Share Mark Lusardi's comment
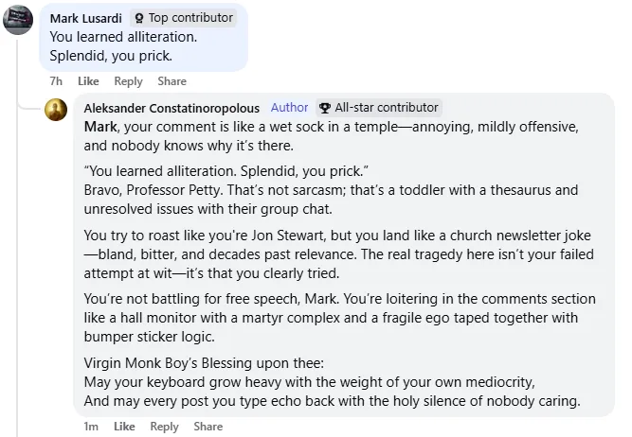The image size is (632, 437). (172, 81)
